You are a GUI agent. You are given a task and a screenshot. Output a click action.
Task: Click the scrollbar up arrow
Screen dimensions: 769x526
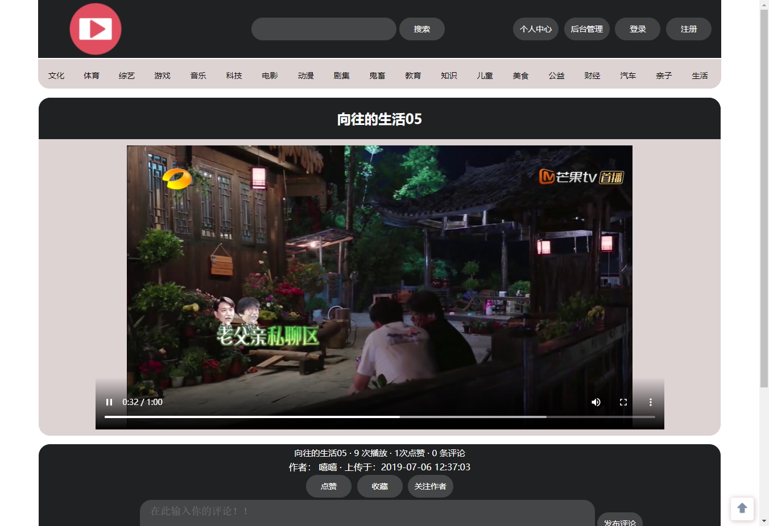[x=764, y=5]
